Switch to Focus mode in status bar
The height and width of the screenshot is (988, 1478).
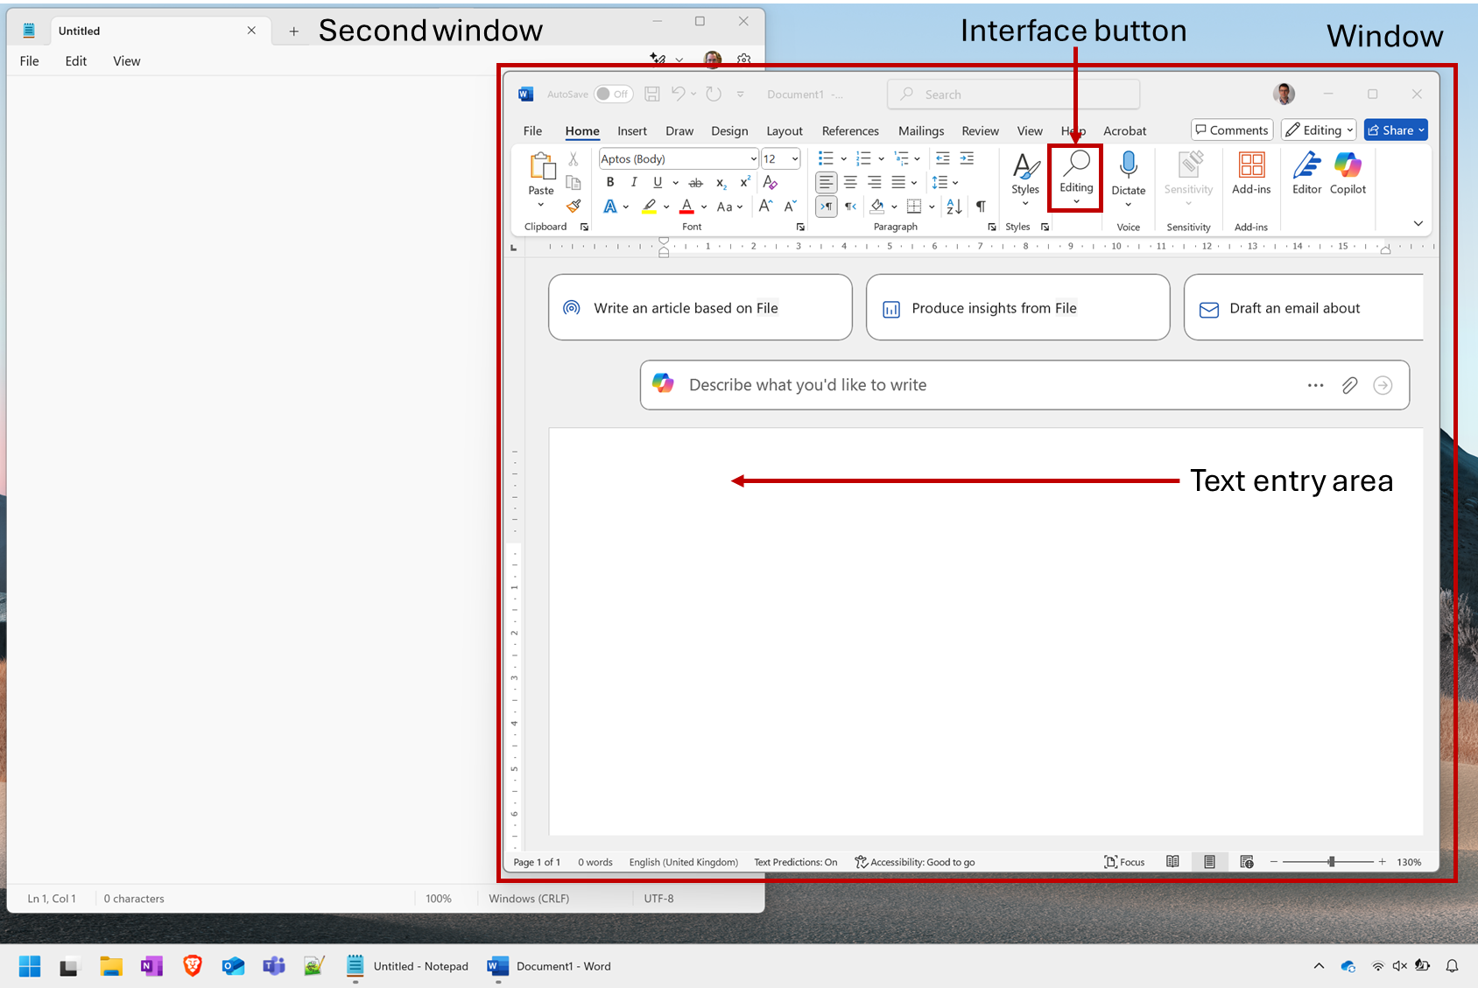tap(1125, 862)
